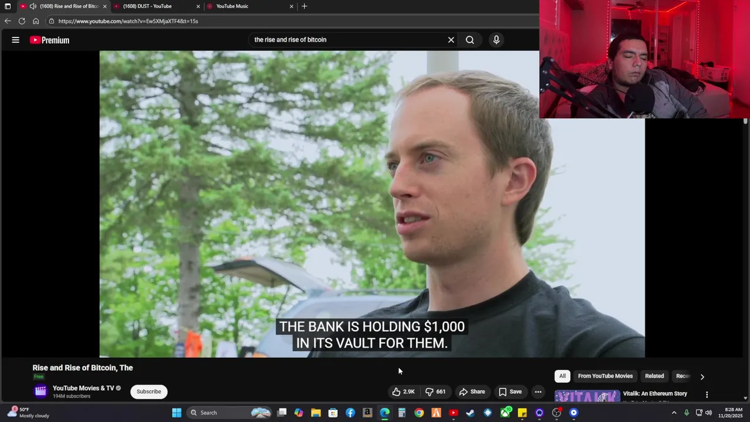Start voice search with the microphone icon
This screenshot has width=750, height=422.
(496, 40)
